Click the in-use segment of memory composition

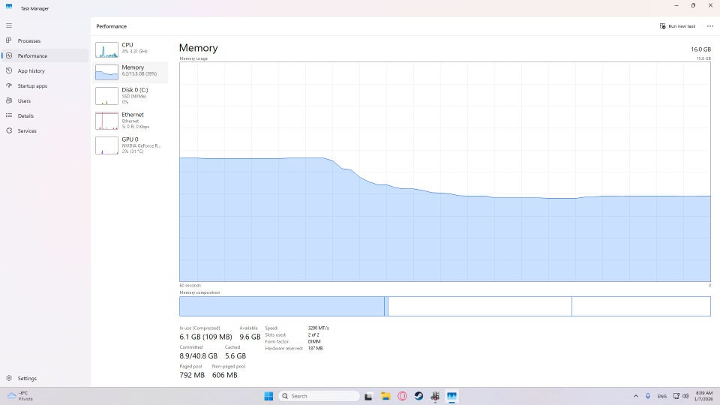point(281,306)
